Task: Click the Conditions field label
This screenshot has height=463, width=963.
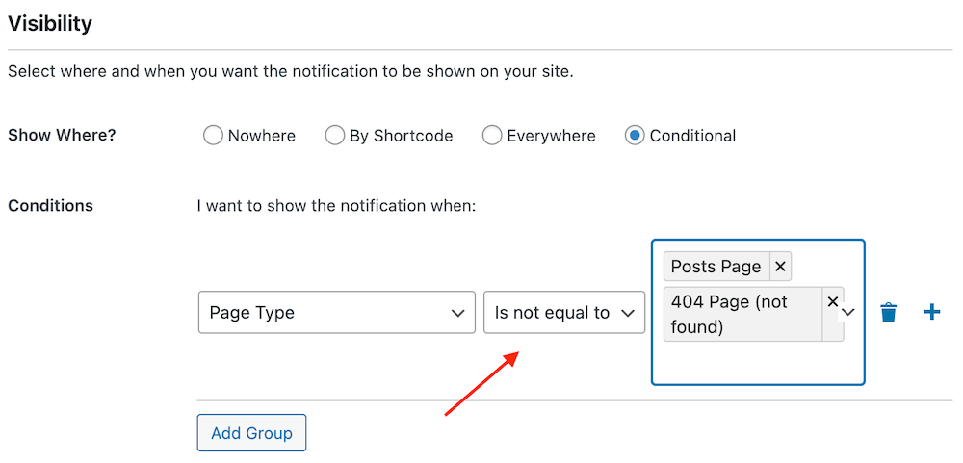Action: (x=50, y=205)
